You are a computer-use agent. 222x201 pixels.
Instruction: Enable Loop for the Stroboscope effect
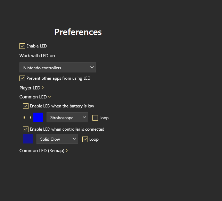click(x=95, y=118)
